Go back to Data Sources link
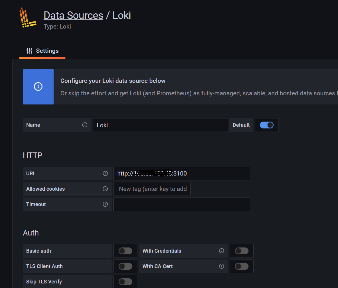The image size is (338, 288). click(x=73, y=15)
